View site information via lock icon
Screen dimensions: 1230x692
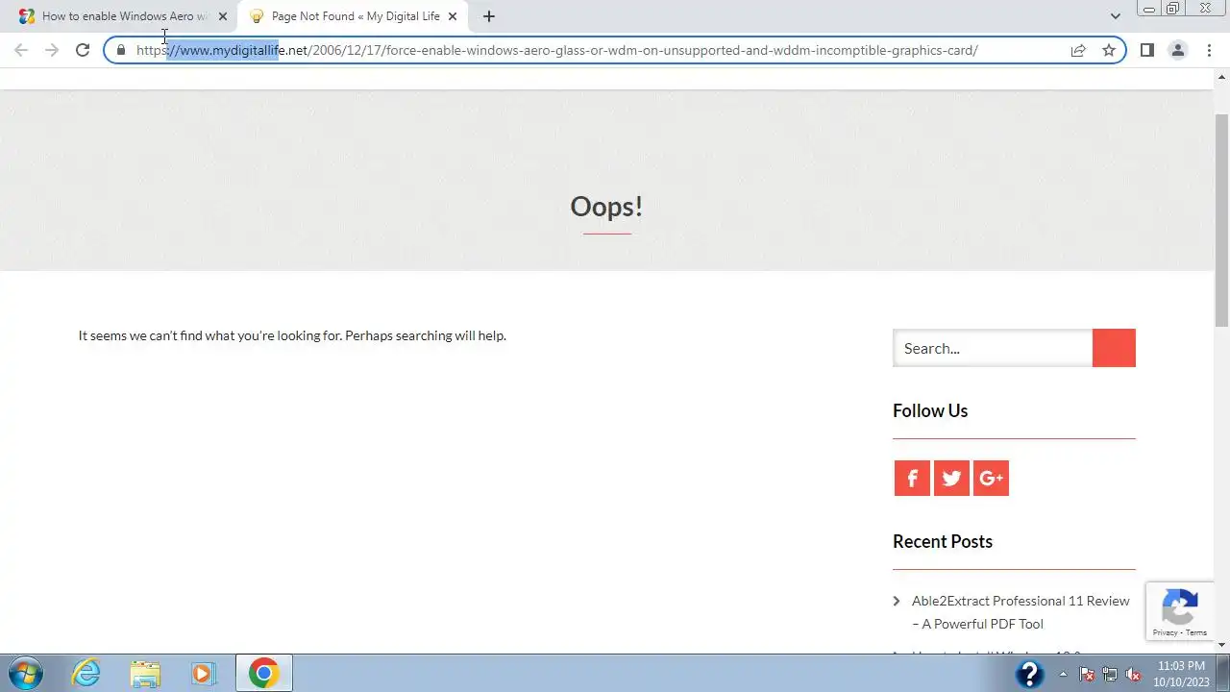(x=121, y=50)
